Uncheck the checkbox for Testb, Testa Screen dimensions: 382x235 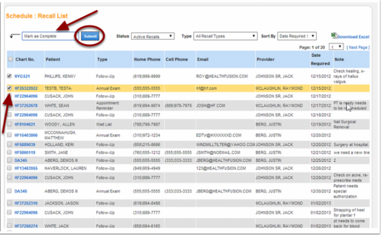10,88
